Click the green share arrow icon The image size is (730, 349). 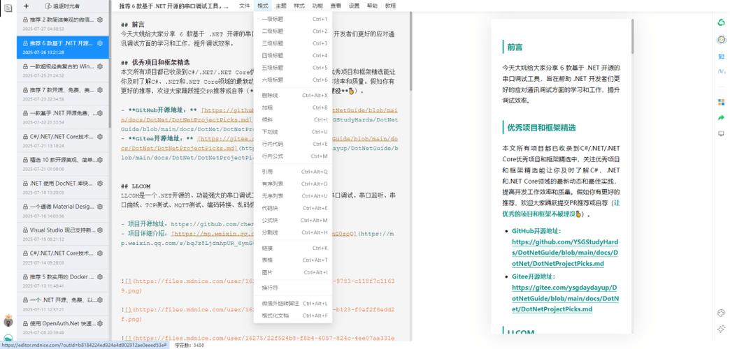click(x=721, y=117)
